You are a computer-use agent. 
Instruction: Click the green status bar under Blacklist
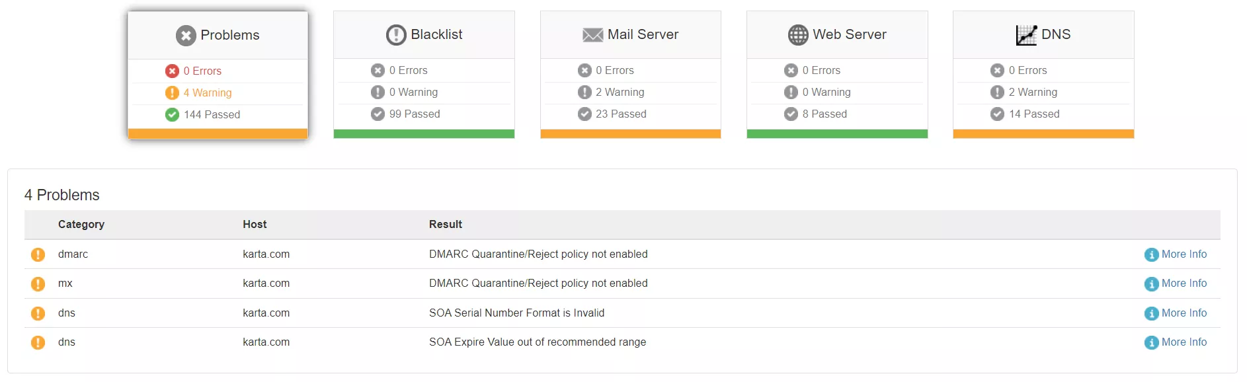pyautogui.click(x=424, y=134)
